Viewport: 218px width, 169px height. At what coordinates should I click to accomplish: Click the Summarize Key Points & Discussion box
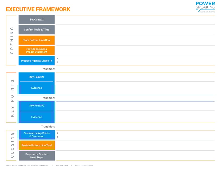point(36,135)
